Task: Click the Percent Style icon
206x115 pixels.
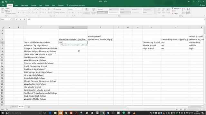Action: click(x=73, y=13)
